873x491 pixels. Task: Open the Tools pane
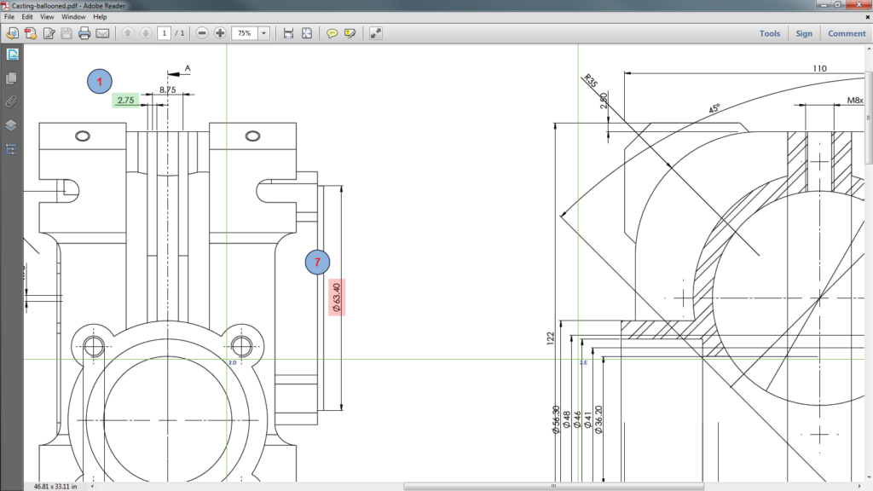coord(769,33)
